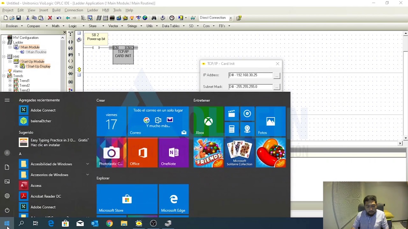Click the Task View taskbar button
The height and width of the screenshot is (229, 408).
(x=36, y=224)
